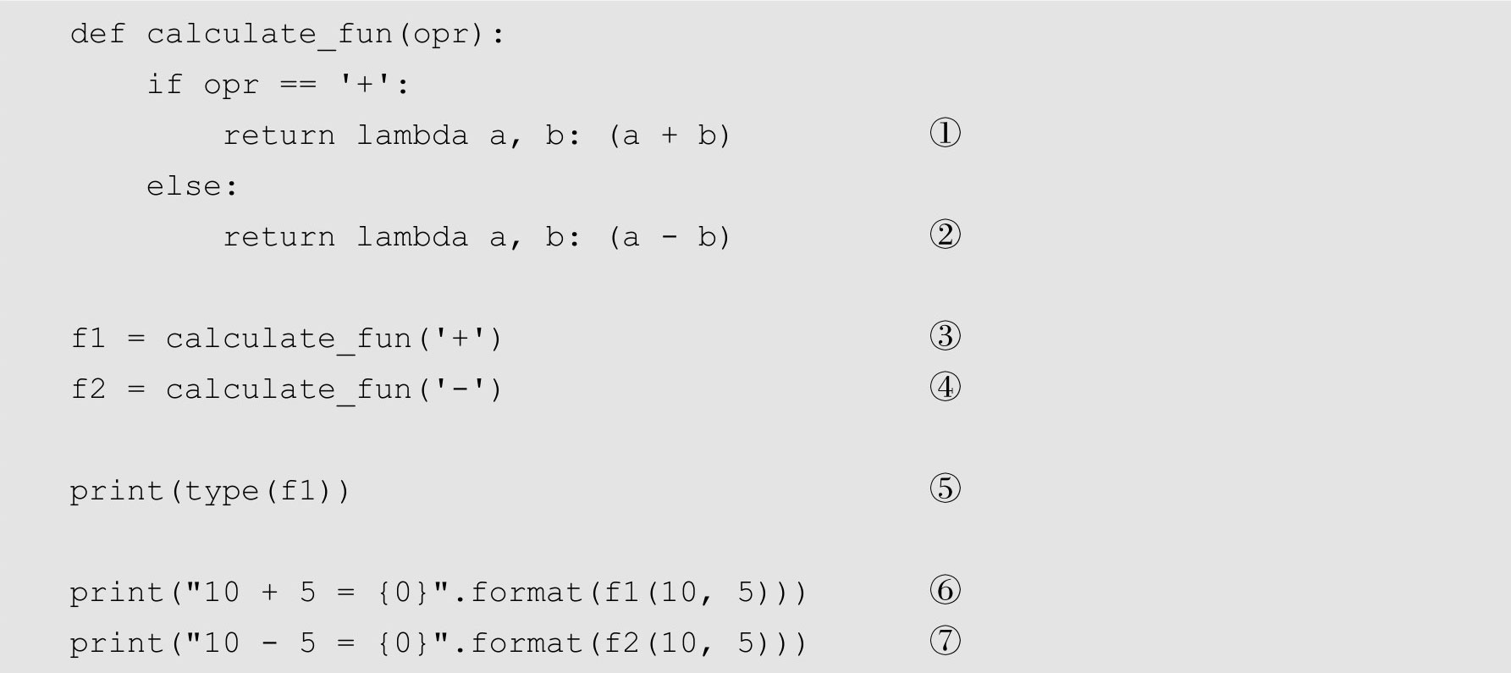The height and width of the screenshot is (673, 1511).
Task: Click the f2 variable assignment
Action: click(x=287, y=390)
